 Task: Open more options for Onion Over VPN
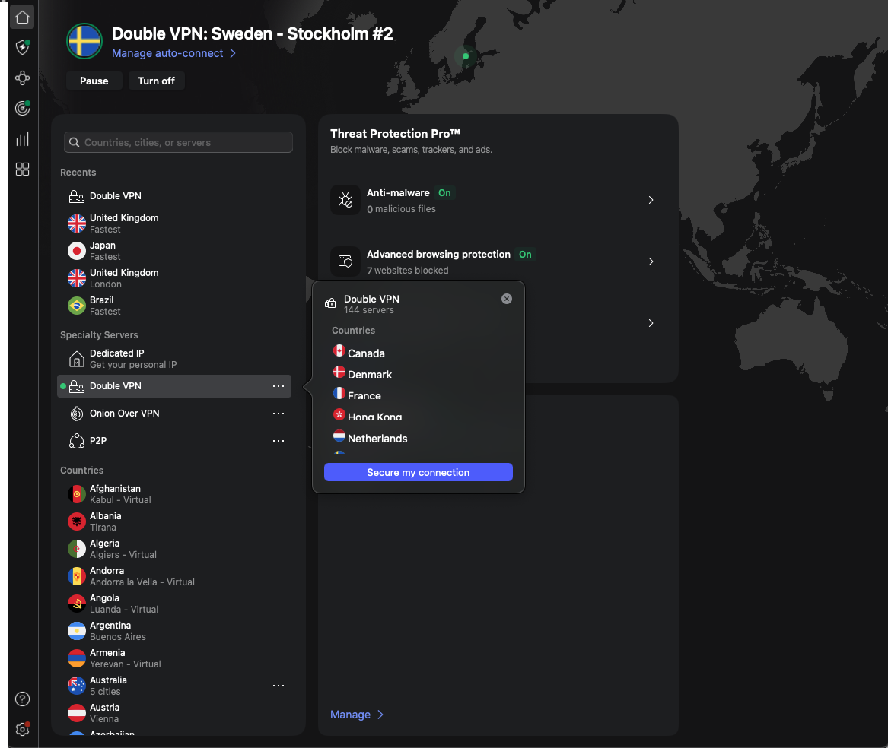[278, 414]
